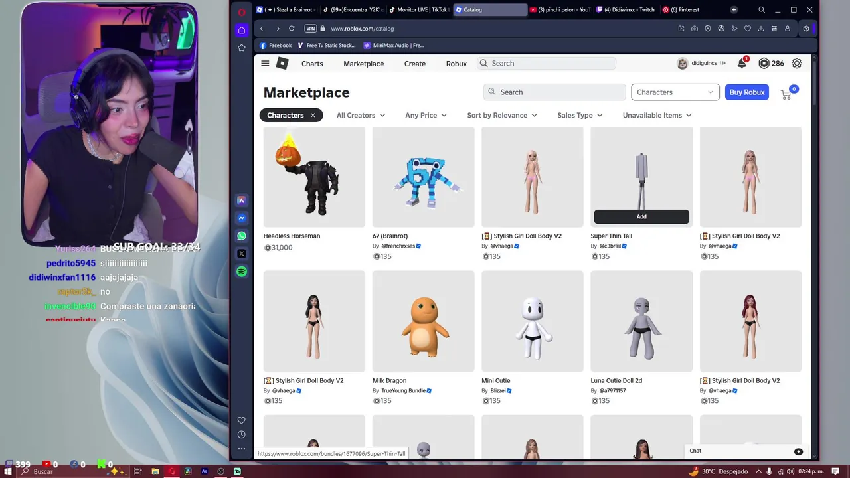Open Opera sidebar Aria AI icon
Viewport: 850px width, 478px height.
pos(242,200)
